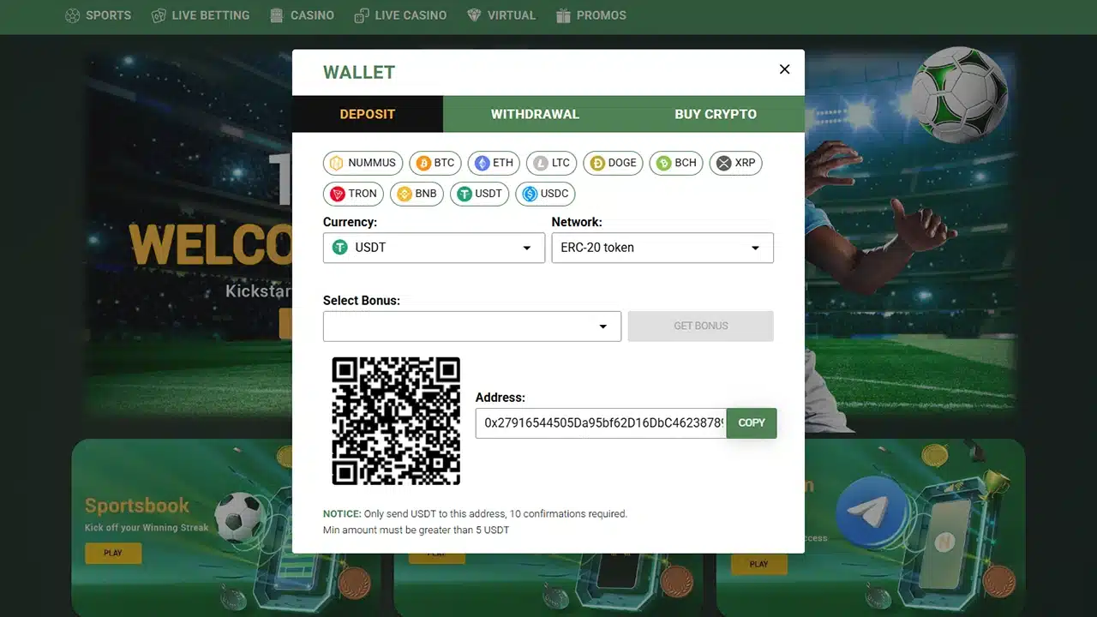Image resolution: width=1097 pixels, height=617 pixels.
Task: Click the deposit QR code
Action: (396, 421)
